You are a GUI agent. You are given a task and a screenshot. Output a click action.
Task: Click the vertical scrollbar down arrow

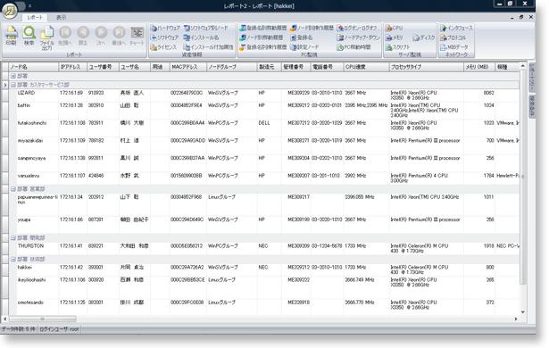(x=523, y=312)
